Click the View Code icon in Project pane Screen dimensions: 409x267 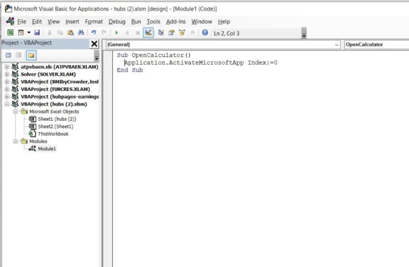(x=8, y=55)
